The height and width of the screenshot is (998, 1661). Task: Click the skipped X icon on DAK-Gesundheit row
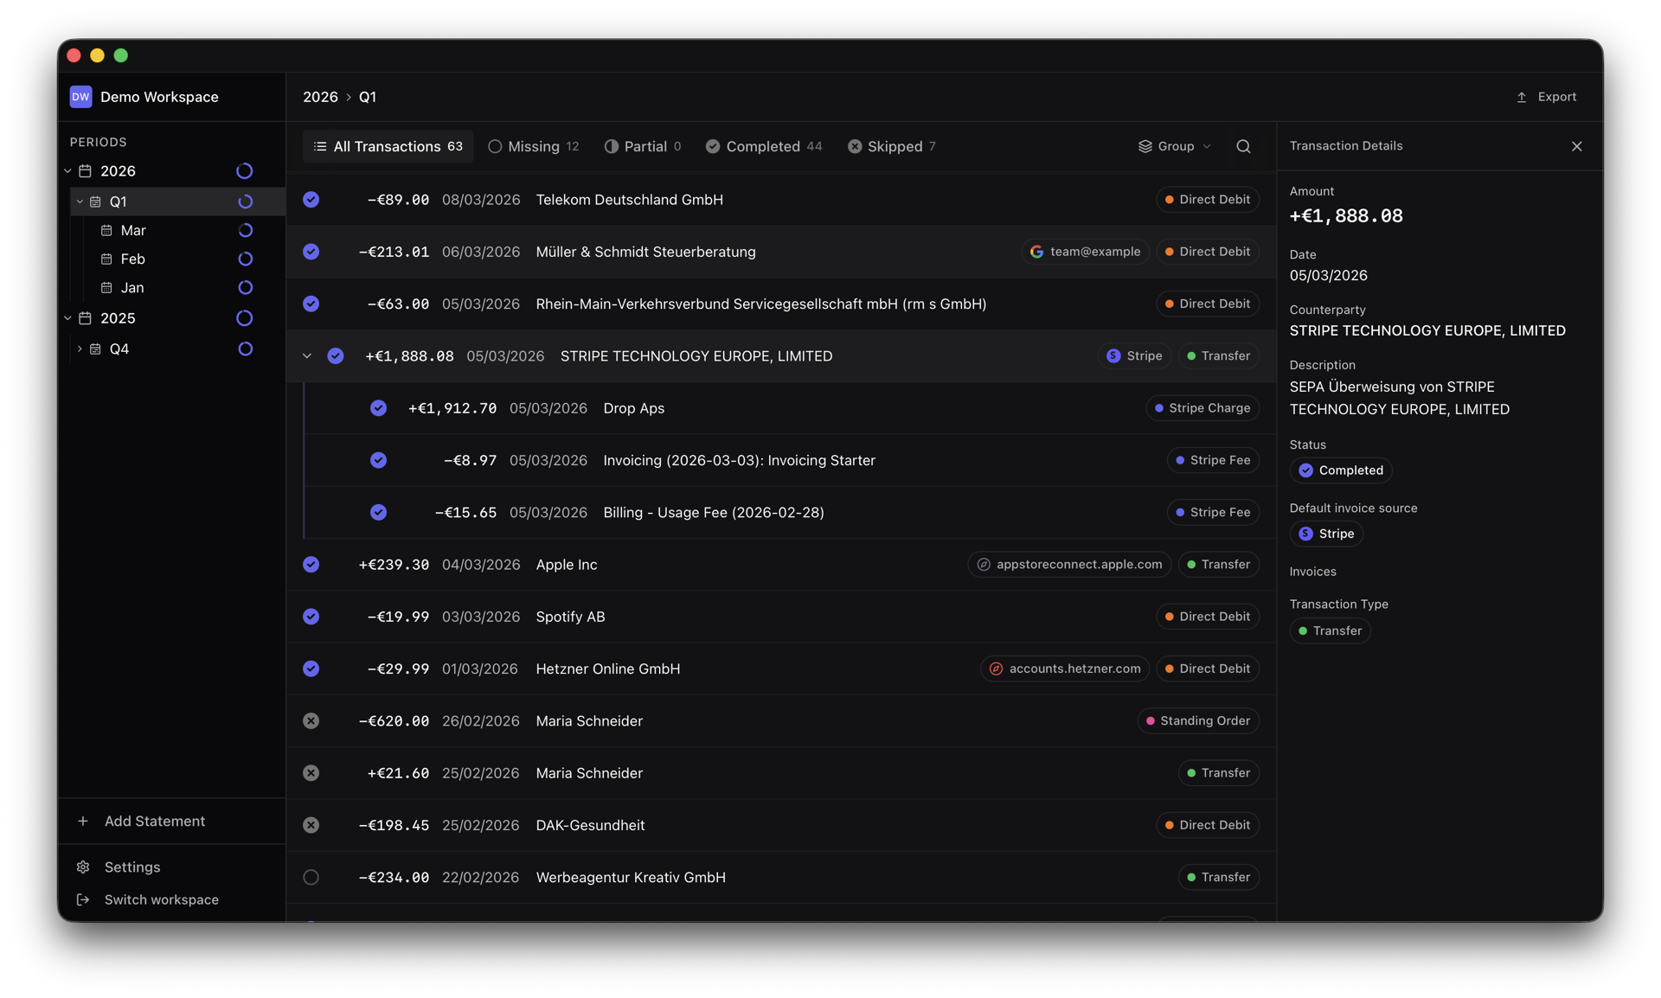point(311,825)
